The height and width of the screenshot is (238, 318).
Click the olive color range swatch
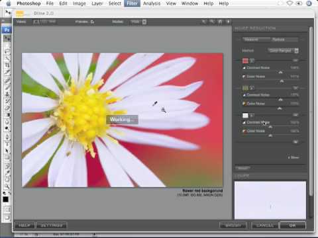(x=245, y=88)
